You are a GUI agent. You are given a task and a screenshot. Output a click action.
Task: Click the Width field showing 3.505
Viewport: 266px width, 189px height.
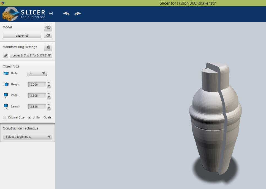(x=37, y=96)
